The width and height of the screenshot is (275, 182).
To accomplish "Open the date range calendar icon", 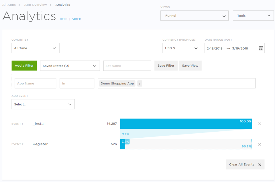I will click(261, 48).
